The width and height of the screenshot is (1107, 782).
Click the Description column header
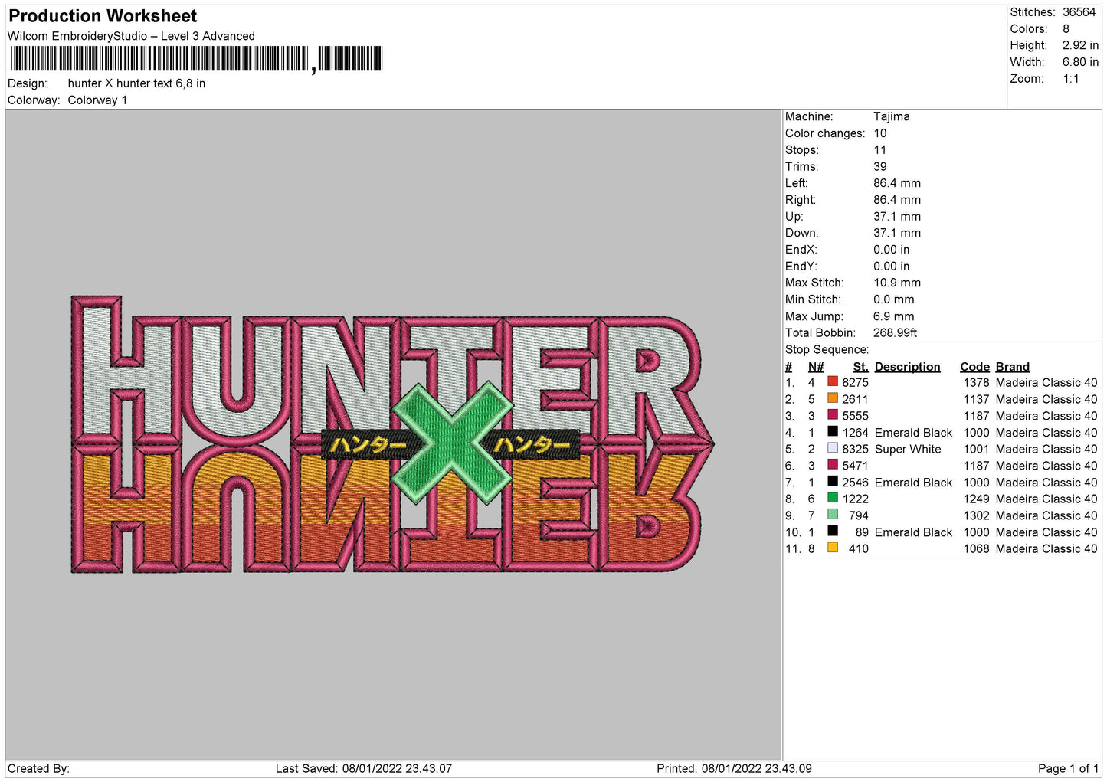click(x=907, y=367)
